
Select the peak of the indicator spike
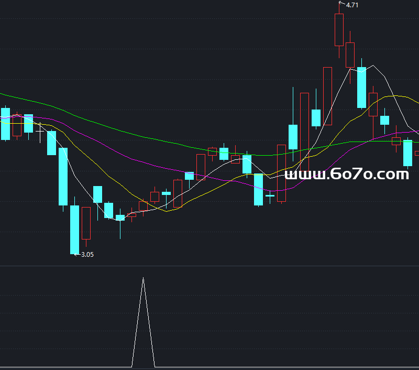click(143, 278)
